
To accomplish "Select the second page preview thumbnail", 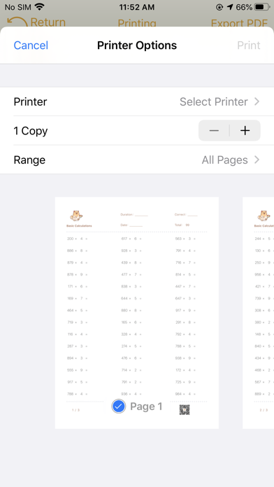I will tap(258, 313).
